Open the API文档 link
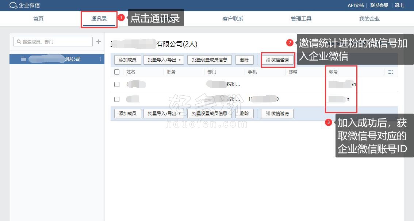This screenshot has height=221, width=414. click(x=356, y=5)
